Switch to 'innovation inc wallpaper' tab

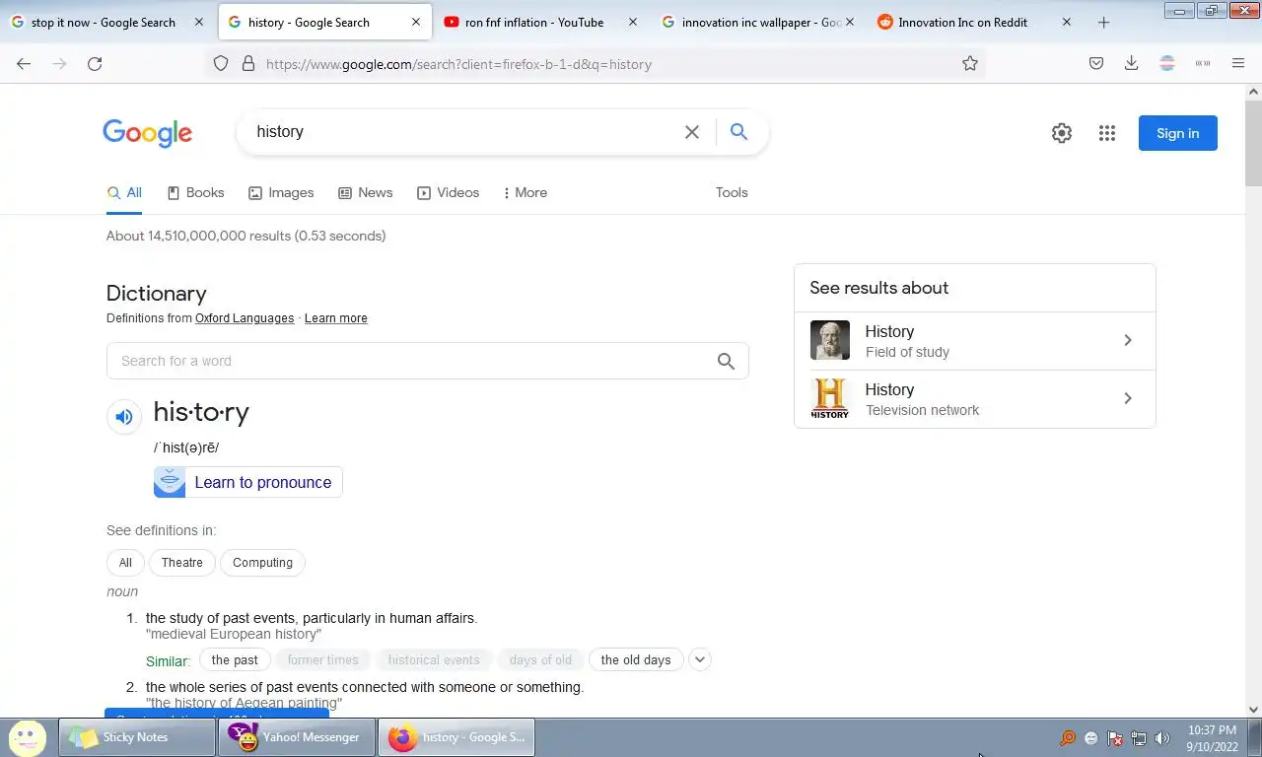tap(758, 22)
